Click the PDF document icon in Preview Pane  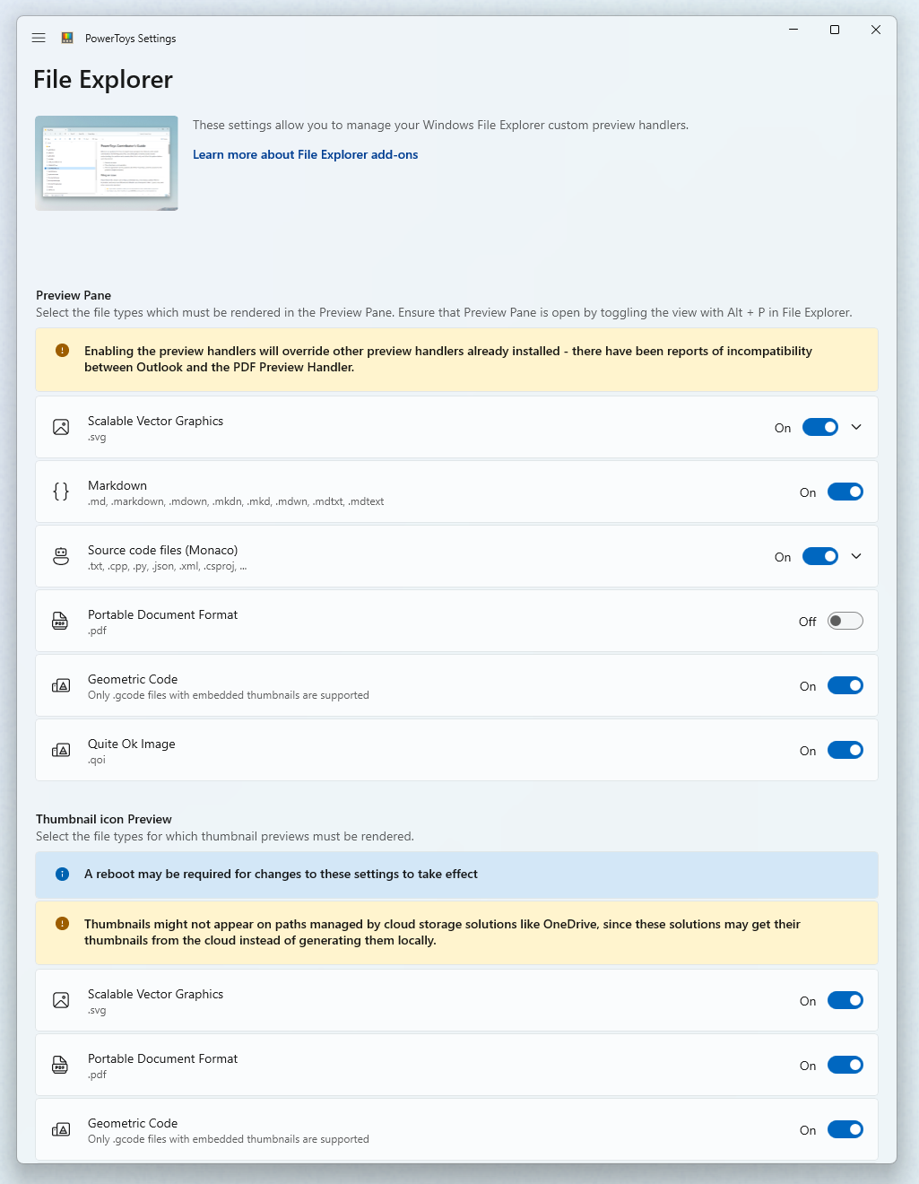60,621
